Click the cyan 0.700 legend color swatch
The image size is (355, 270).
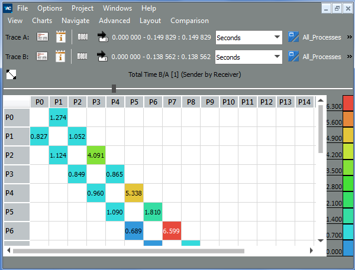click(348, 232)
